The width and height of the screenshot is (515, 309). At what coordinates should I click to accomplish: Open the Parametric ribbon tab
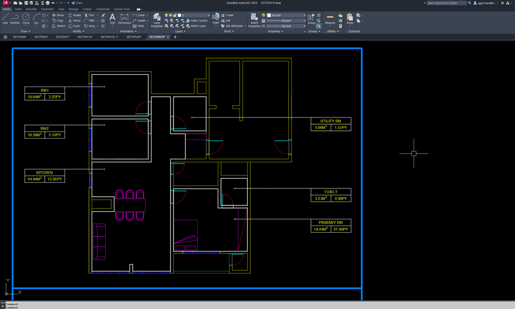click(x=47, y=9)
